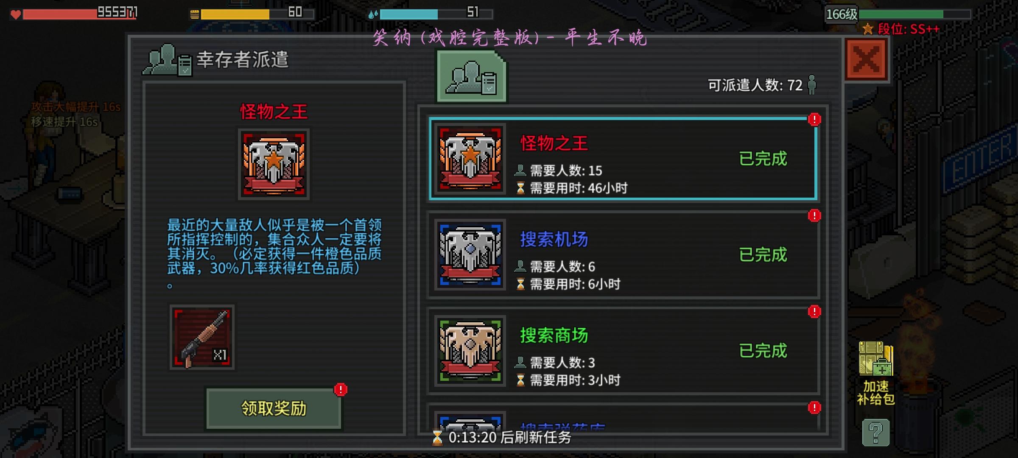Tap the 可派遣人数 survivor count icon

812,85
